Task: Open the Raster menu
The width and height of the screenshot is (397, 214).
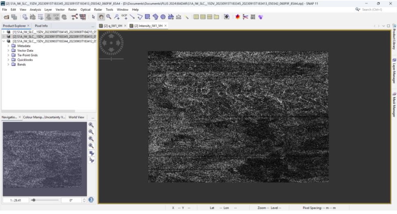Action: pyautogui.click(x=73, y=10)
